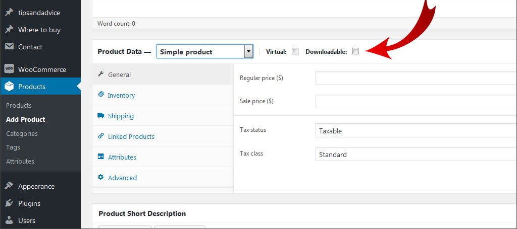Click the WooCommerce logo icon in sidebar

tap(9, 69)
